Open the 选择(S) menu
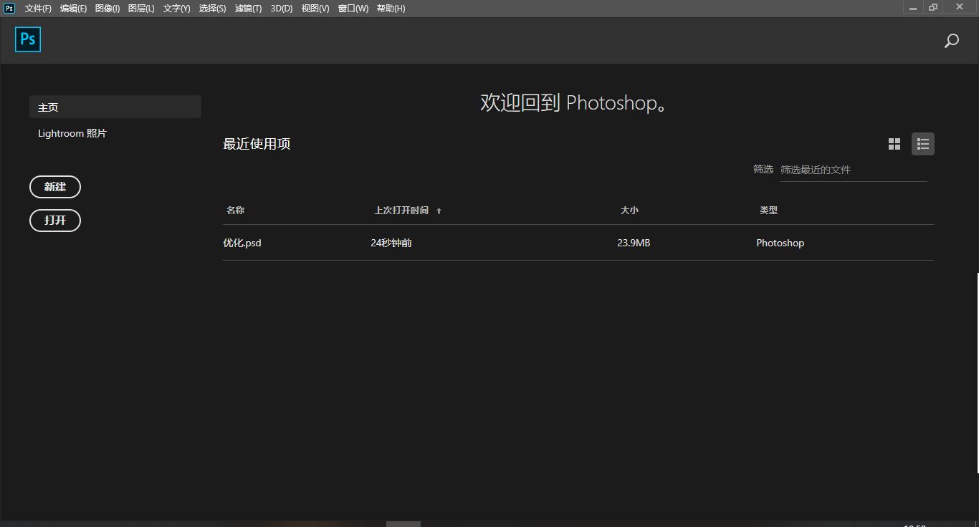Viewport: 979px width, 527px height. coord(212,9)
